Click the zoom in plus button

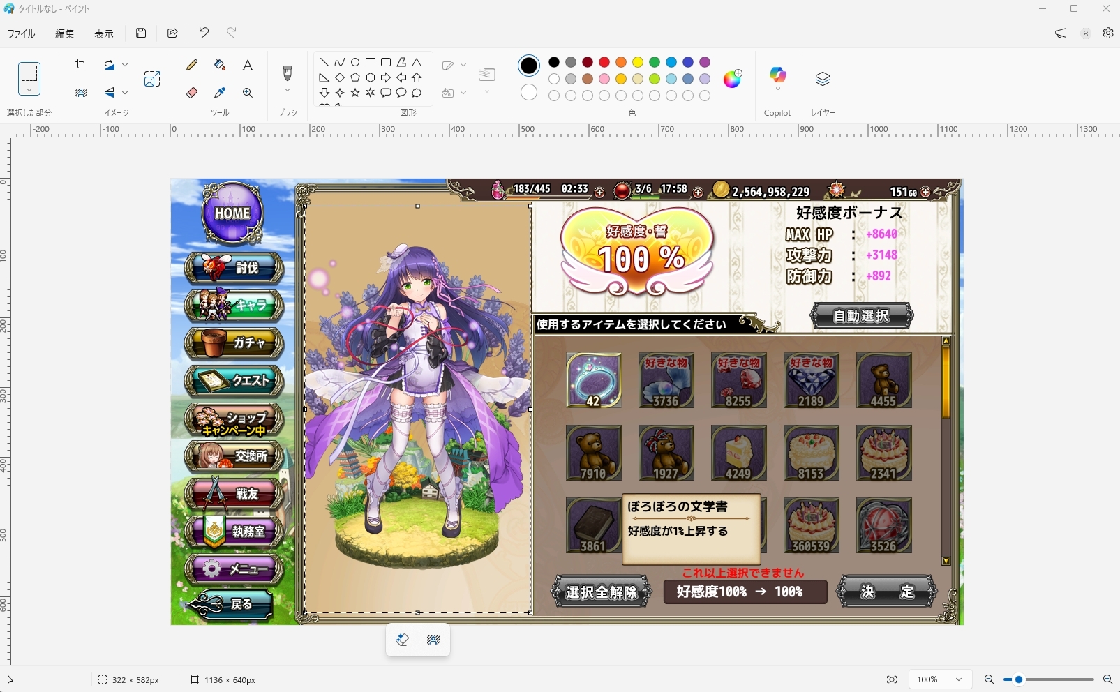tap(1107, 679)
